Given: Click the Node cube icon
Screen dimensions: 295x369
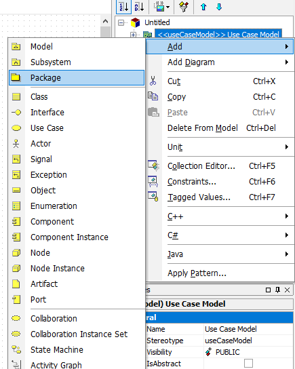Looking at the screenshot, I should [x=16, y=253].
